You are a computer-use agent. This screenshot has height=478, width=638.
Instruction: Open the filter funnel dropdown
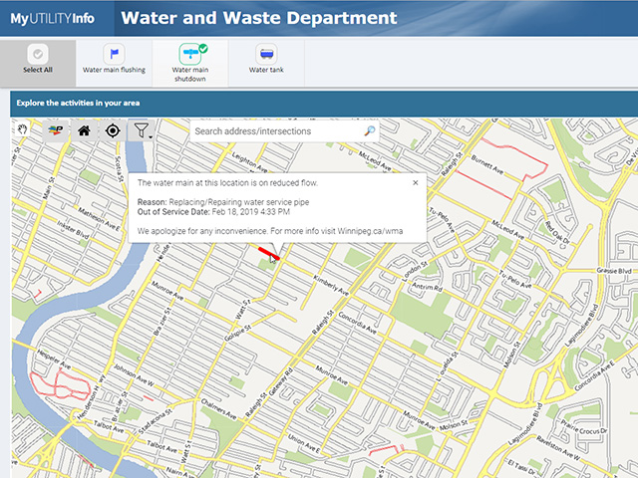[142, 130]
